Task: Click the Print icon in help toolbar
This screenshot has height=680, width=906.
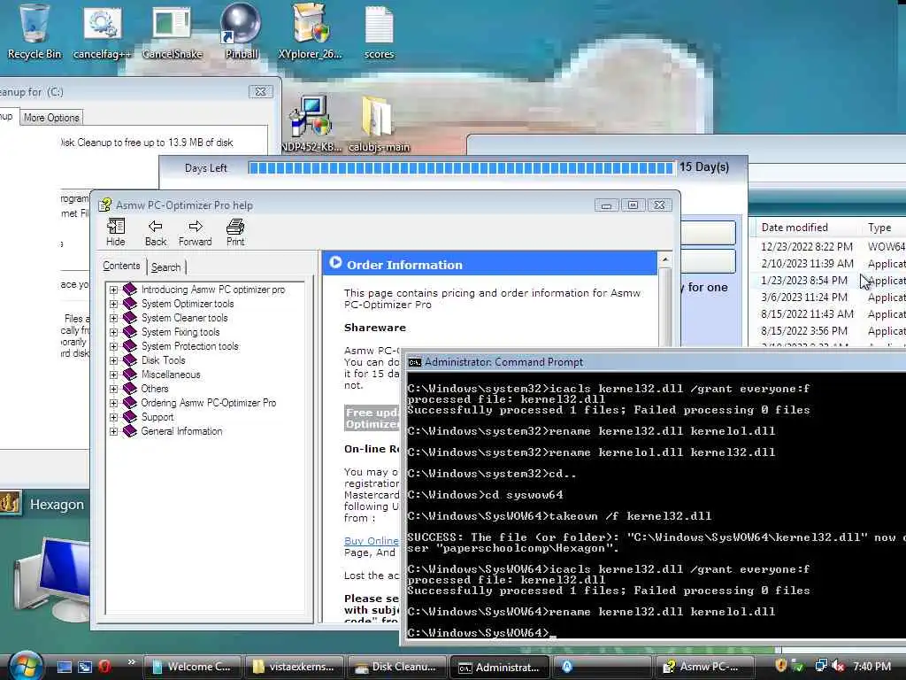Action: (x=235, y=232)
